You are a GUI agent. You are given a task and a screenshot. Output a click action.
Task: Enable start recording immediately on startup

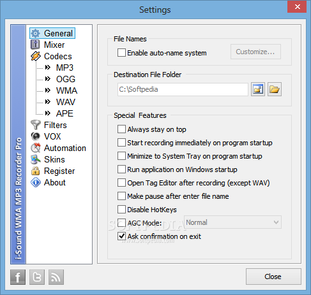tap(121, 143)
